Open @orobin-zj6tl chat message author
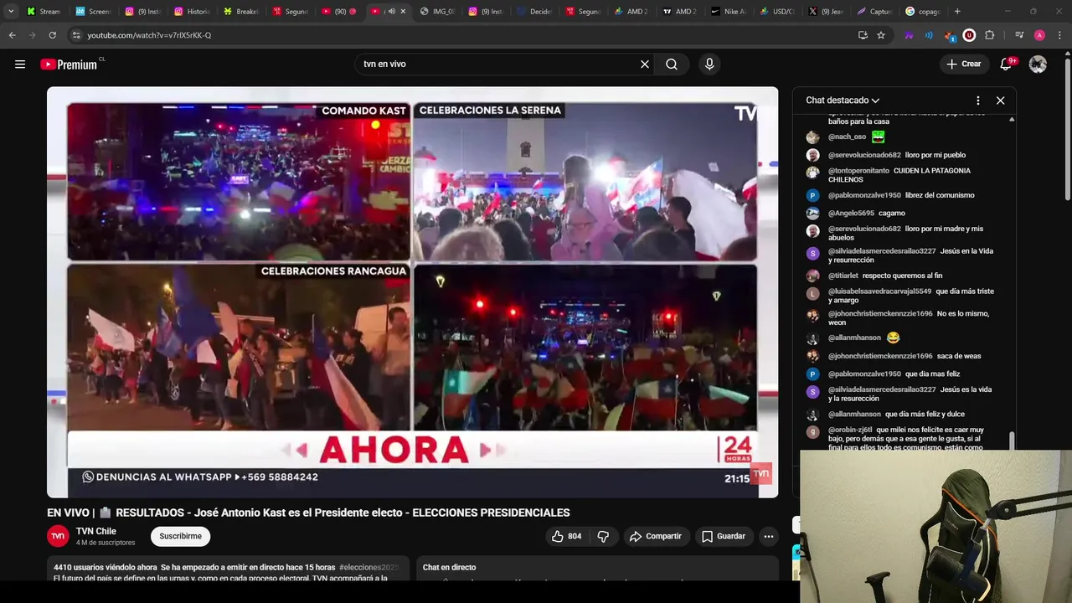Screen dimensions: 1072x603 point(850,430)
